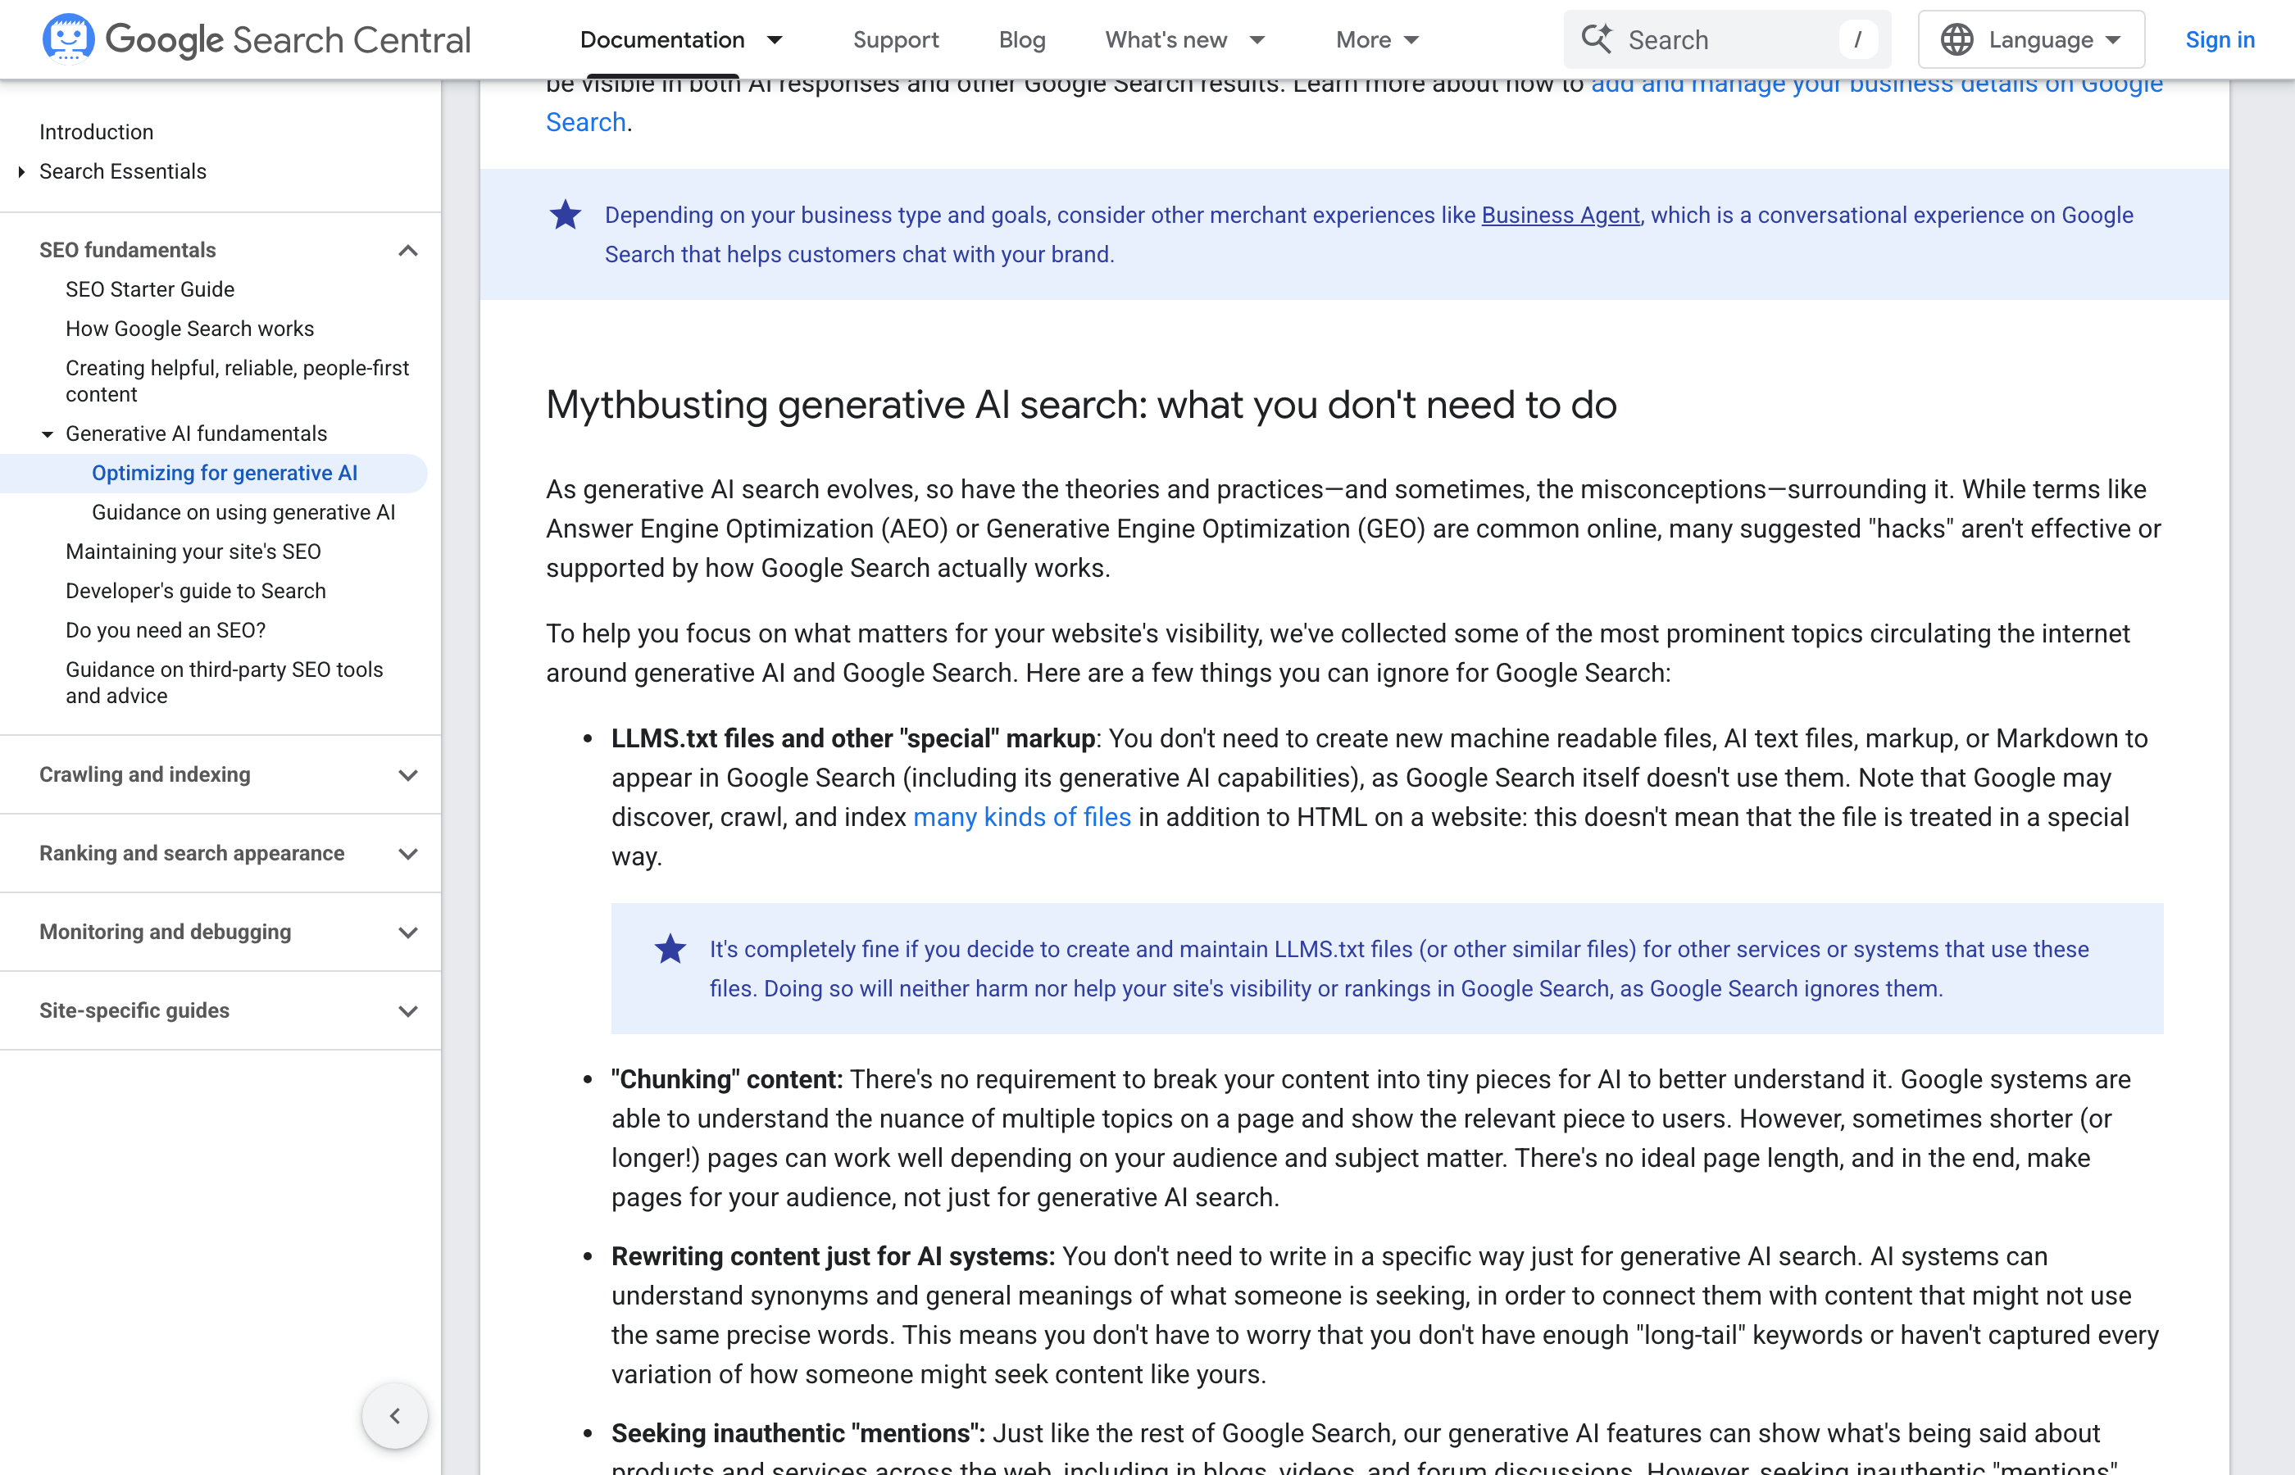The image size is (2295, 1475).
Task: Open the Blog tab
Action: (x=1021, y=39)
